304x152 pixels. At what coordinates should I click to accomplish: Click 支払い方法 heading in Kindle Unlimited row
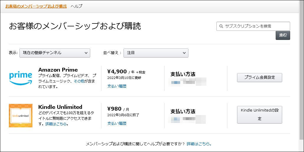tap(183, 112)
